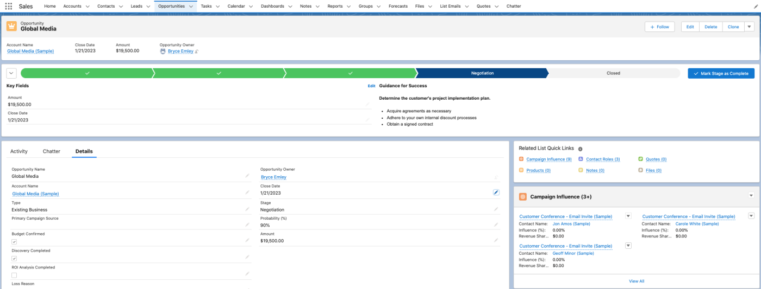Viewport: 761px width, 289px height.
Task: Click Products quick link icon
Action: coord(521,170)
